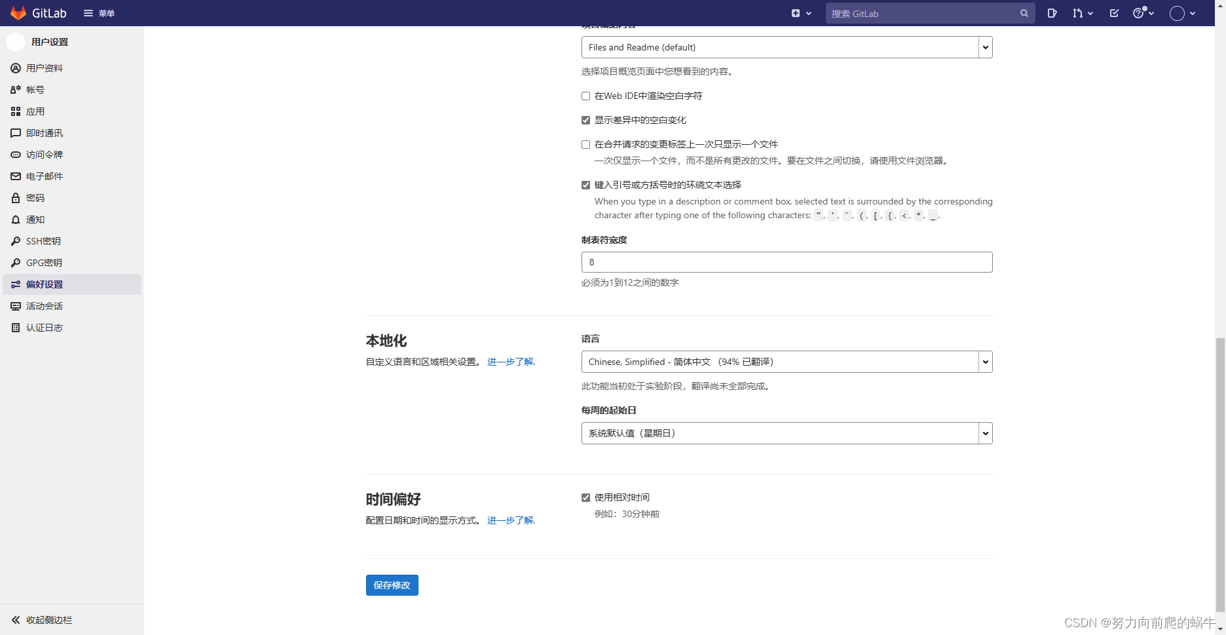Click the 活动会话 monitor icon
Image resolution: width=1226 pixels, height=635 pixels.
pos(16,306)
